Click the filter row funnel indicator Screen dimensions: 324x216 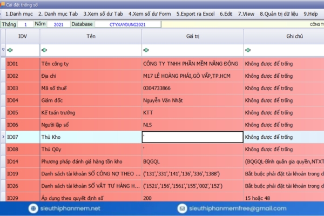click(x=3, y=50)
